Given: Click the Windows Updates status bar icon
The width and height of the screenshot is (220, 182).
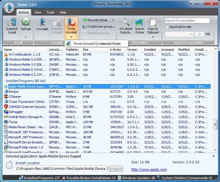Looking at the screenshot, I should click(x=119, y=178).
